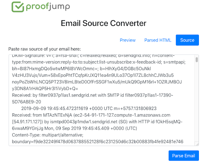
Task: Click the 2019-09-09 19:45:45 timestamp line
Action: [89, 108]
